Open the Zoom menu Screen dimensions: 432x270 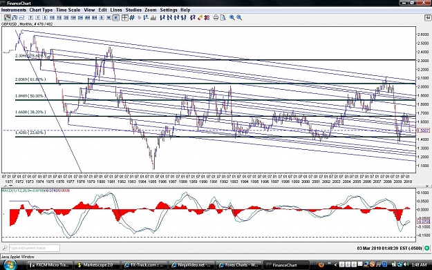click(151, 10)
